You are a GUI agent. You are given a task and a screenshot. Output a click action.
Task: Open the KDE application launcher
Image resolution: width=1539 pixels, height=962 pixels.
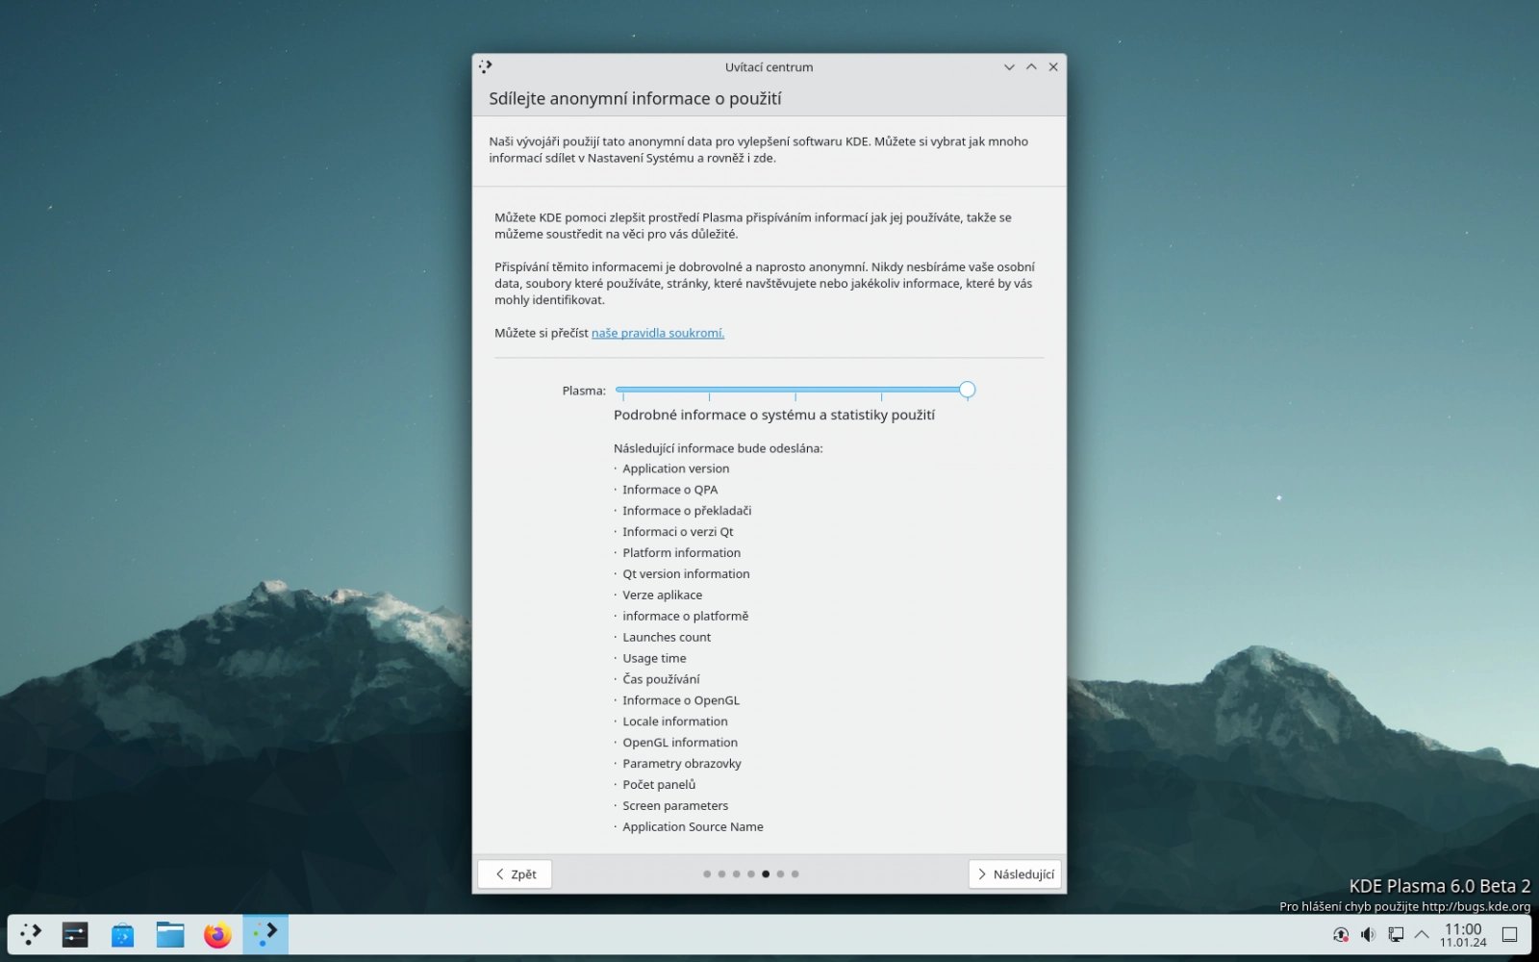[31, 934]
